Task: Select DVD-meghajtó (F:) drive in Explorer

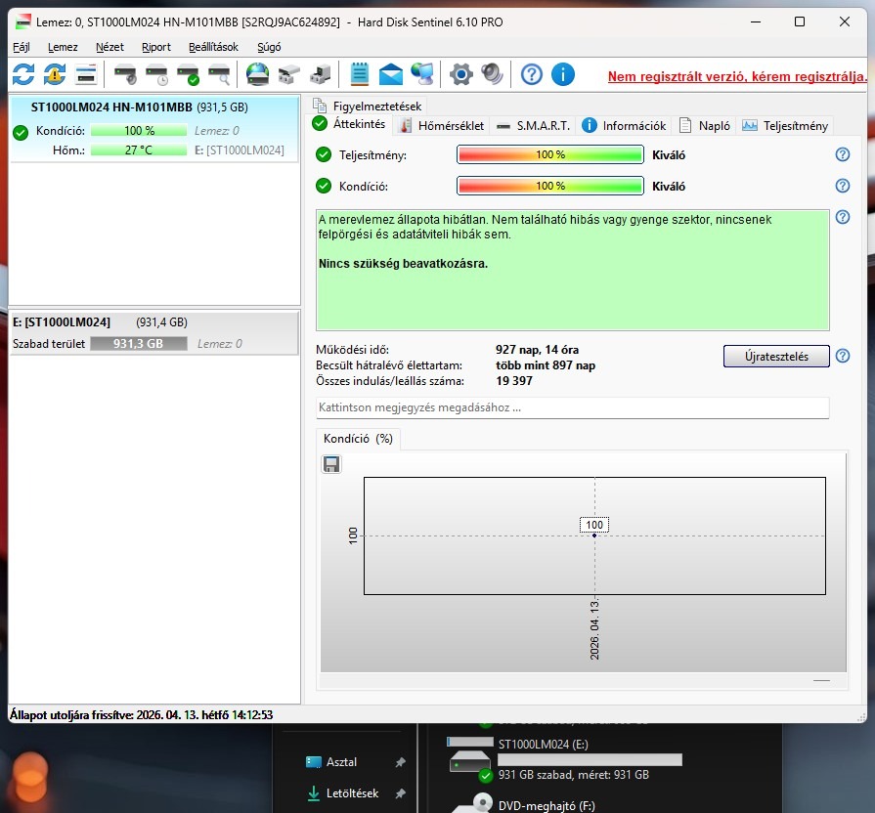Action: [x=546, y=806]
